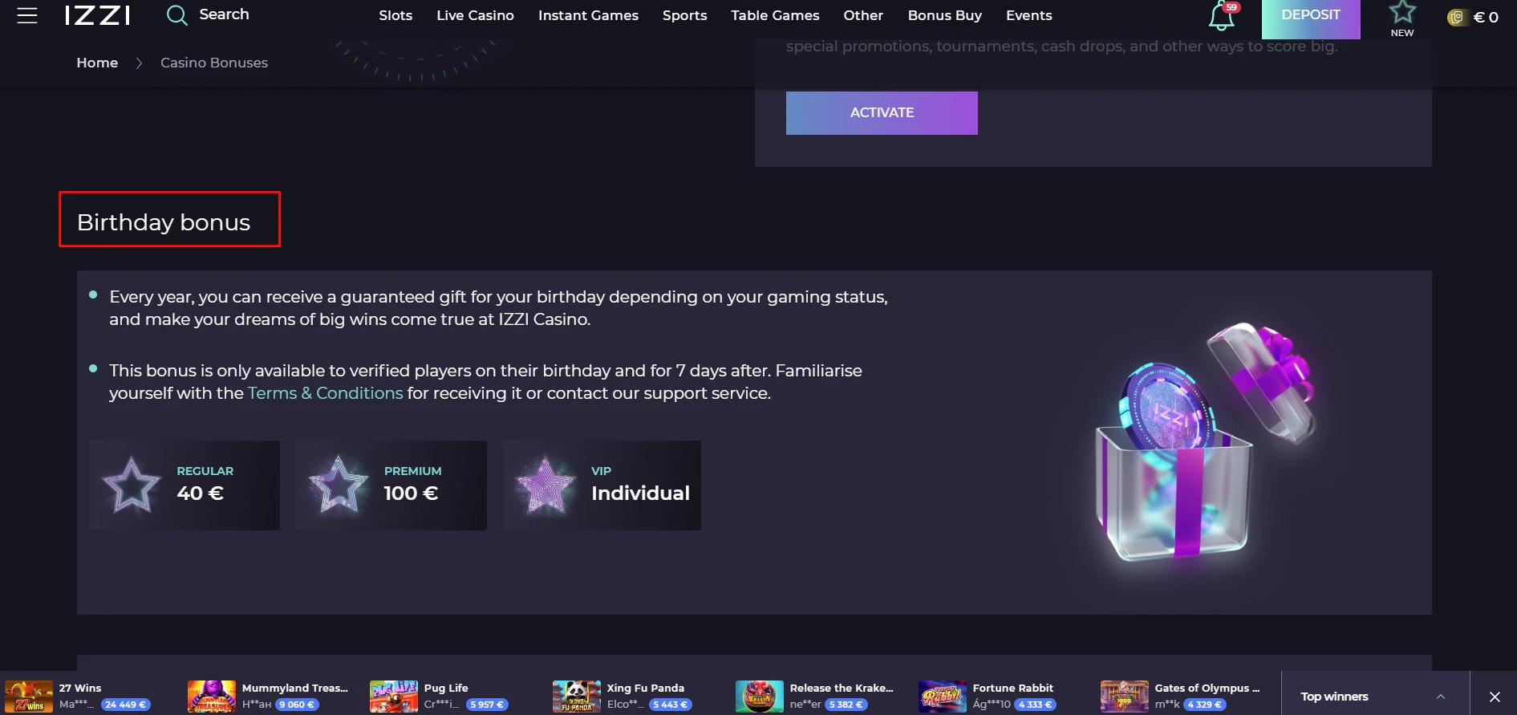
Task: Click the coin wallet balance icon
Action: pos(1456,18)
